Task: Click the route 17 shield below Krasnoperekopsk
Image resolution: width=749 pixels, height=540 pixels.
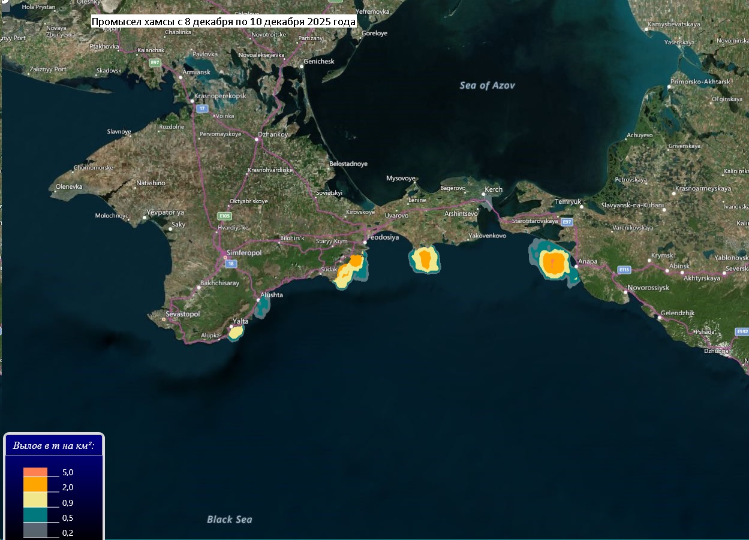Action: (x=203, y=108)
